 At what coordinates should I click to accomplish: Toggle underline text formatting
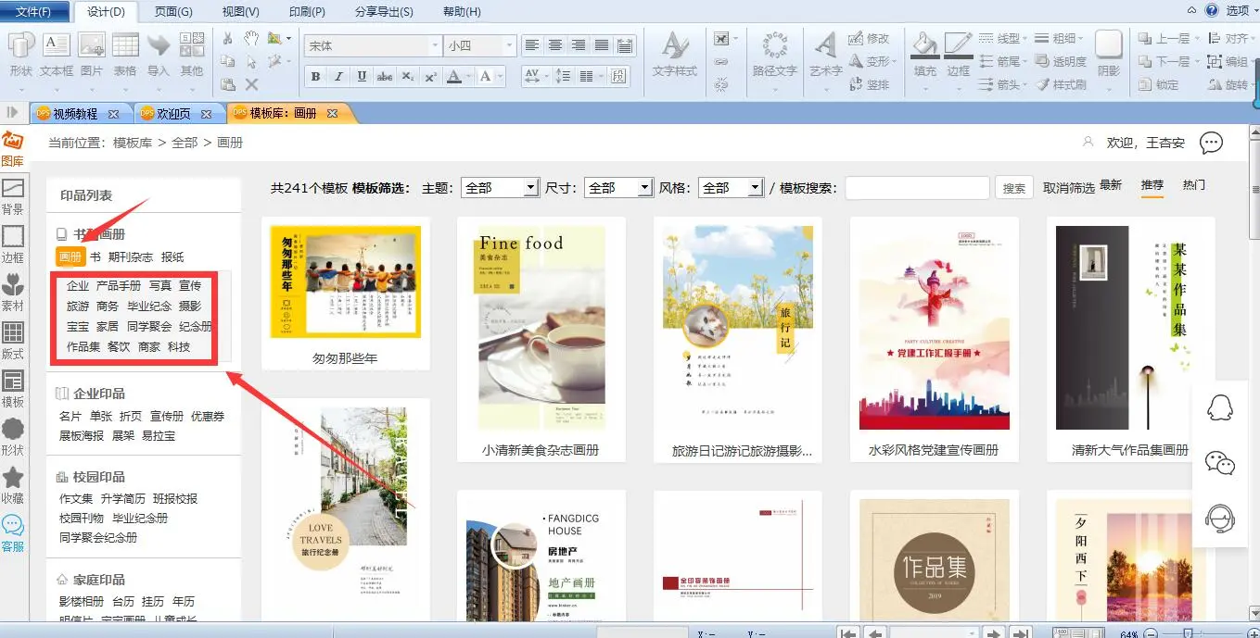pyautogui.click(x=362, y=77)
